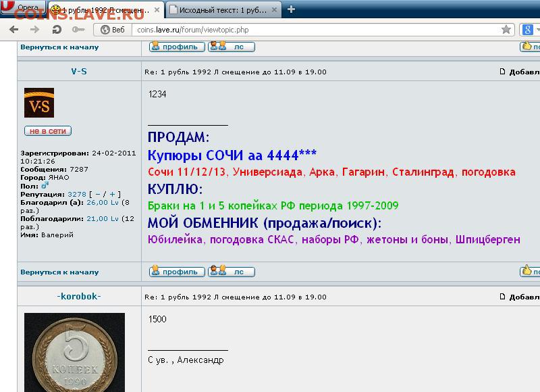
Task: Open the -korobok- username link
Action: tap(78, 297)
